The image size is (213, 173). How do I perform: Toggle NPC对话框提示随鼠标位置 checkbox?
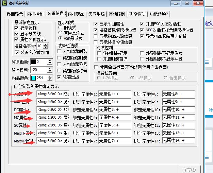pos(142,30)
